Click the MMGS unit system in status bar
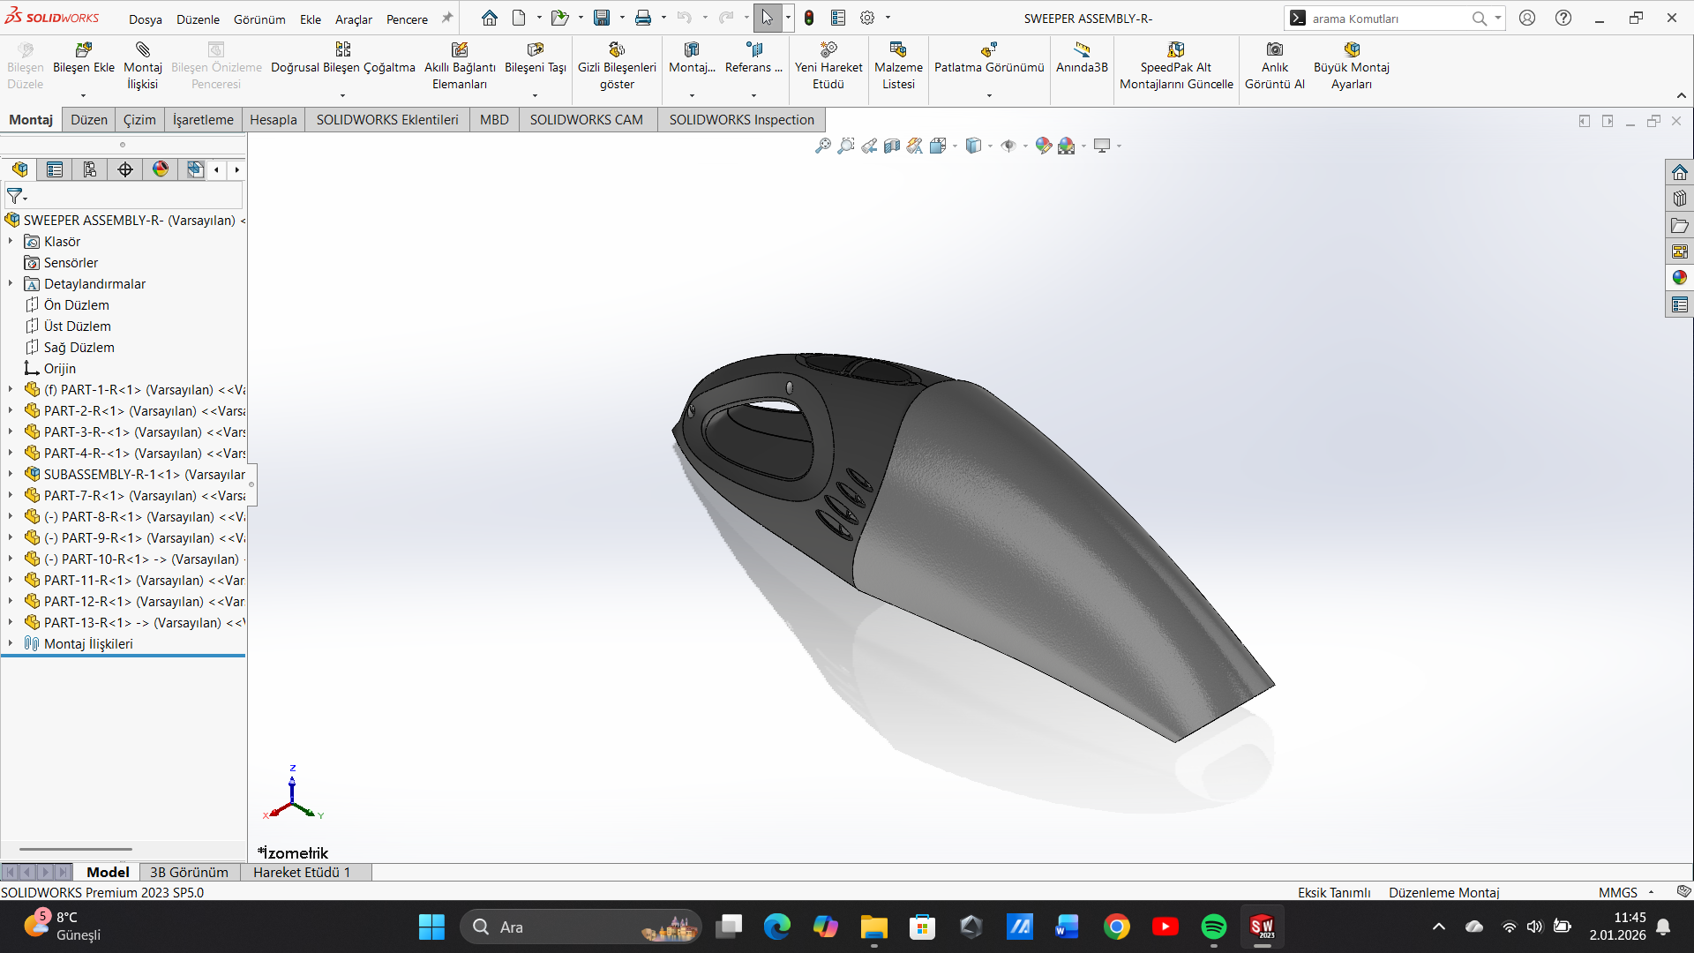The width and height of the screenshot is (1694, 953). (x=1617, y=892)
